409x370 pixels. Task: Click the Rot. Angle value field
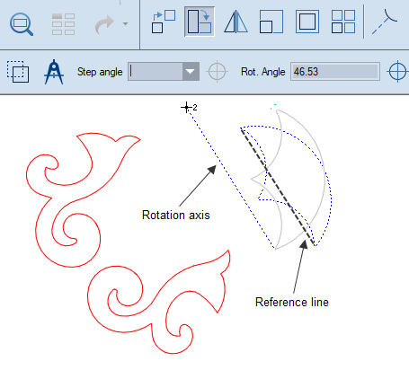[x=335, y=72]
